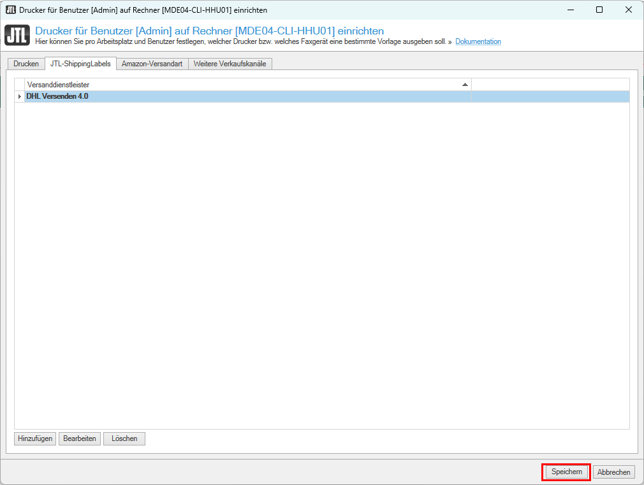Minimize the printer setup window
The image size is (644, 485).
(x=570, y=10)
